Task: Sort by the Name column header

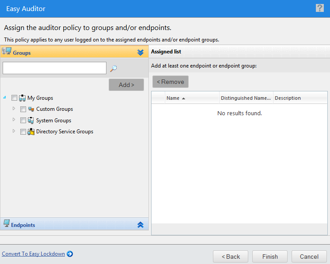Action: (192, 98)
